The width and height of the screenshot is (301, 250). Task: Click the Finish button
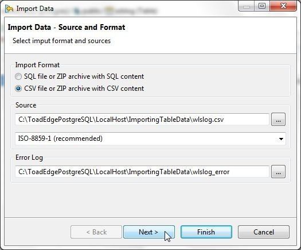click(206, 232)
